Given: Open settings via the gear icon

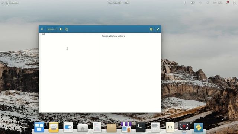Looking at the screenshot, I should coord(151,29).
